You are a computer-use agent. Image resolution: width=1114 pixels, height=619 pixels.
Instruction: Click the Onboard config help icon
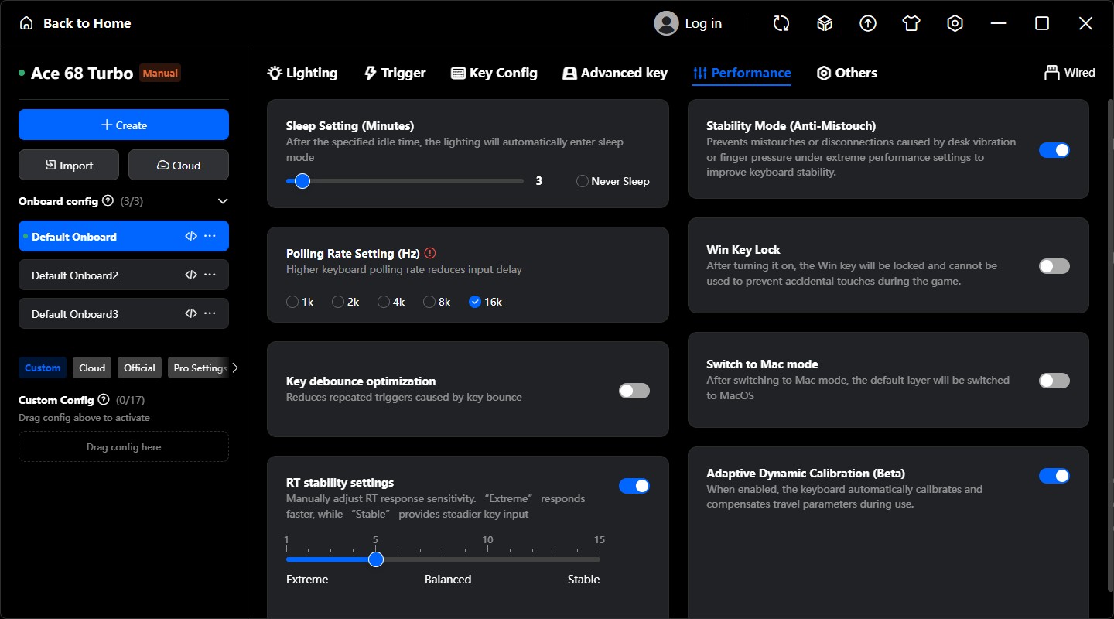point(108,201)
